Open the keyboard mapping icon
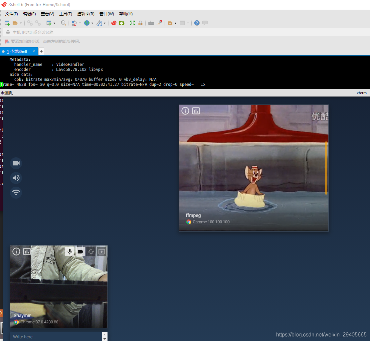This screenshot has width=370, height=341. click(x=151, y=23)
